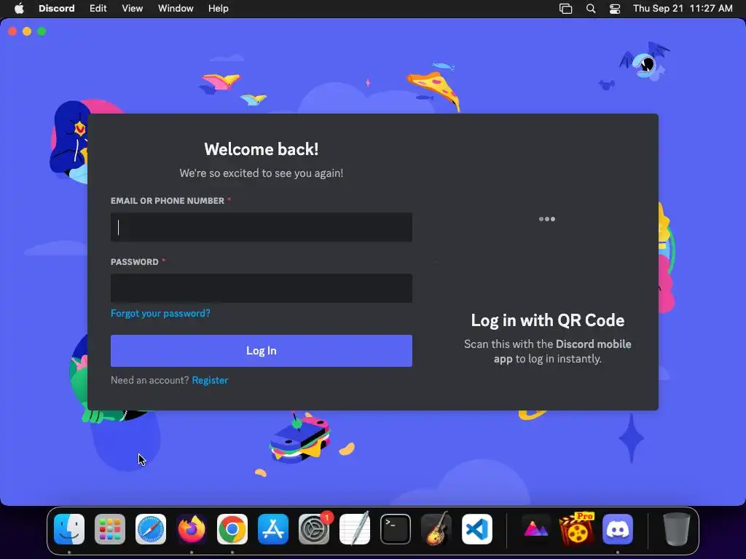Launch Terminal from the dock
The image size is (746, 559).
click(396, 529)
